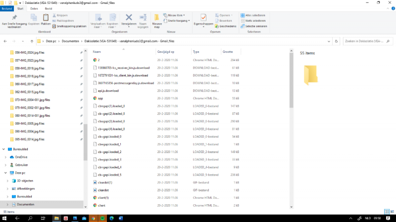The width and height of the screenshot is (396, 222).
Task: Open the Delen ribbon tab
Action: pyautogui.click(x=34, y=8)
